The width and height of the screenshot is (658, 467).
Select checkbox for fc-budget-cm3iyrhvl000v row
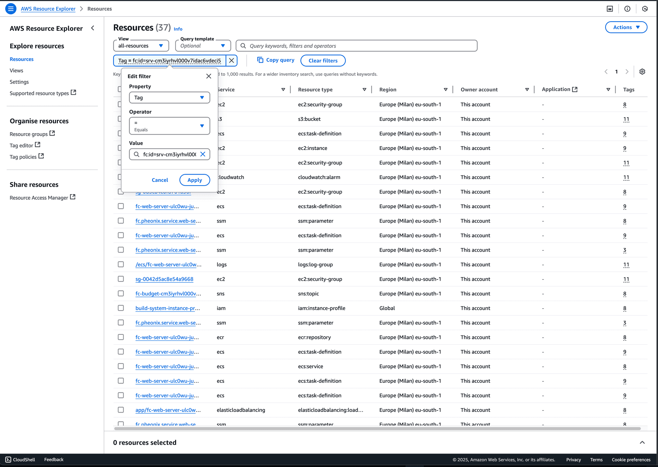coord(121,293)
